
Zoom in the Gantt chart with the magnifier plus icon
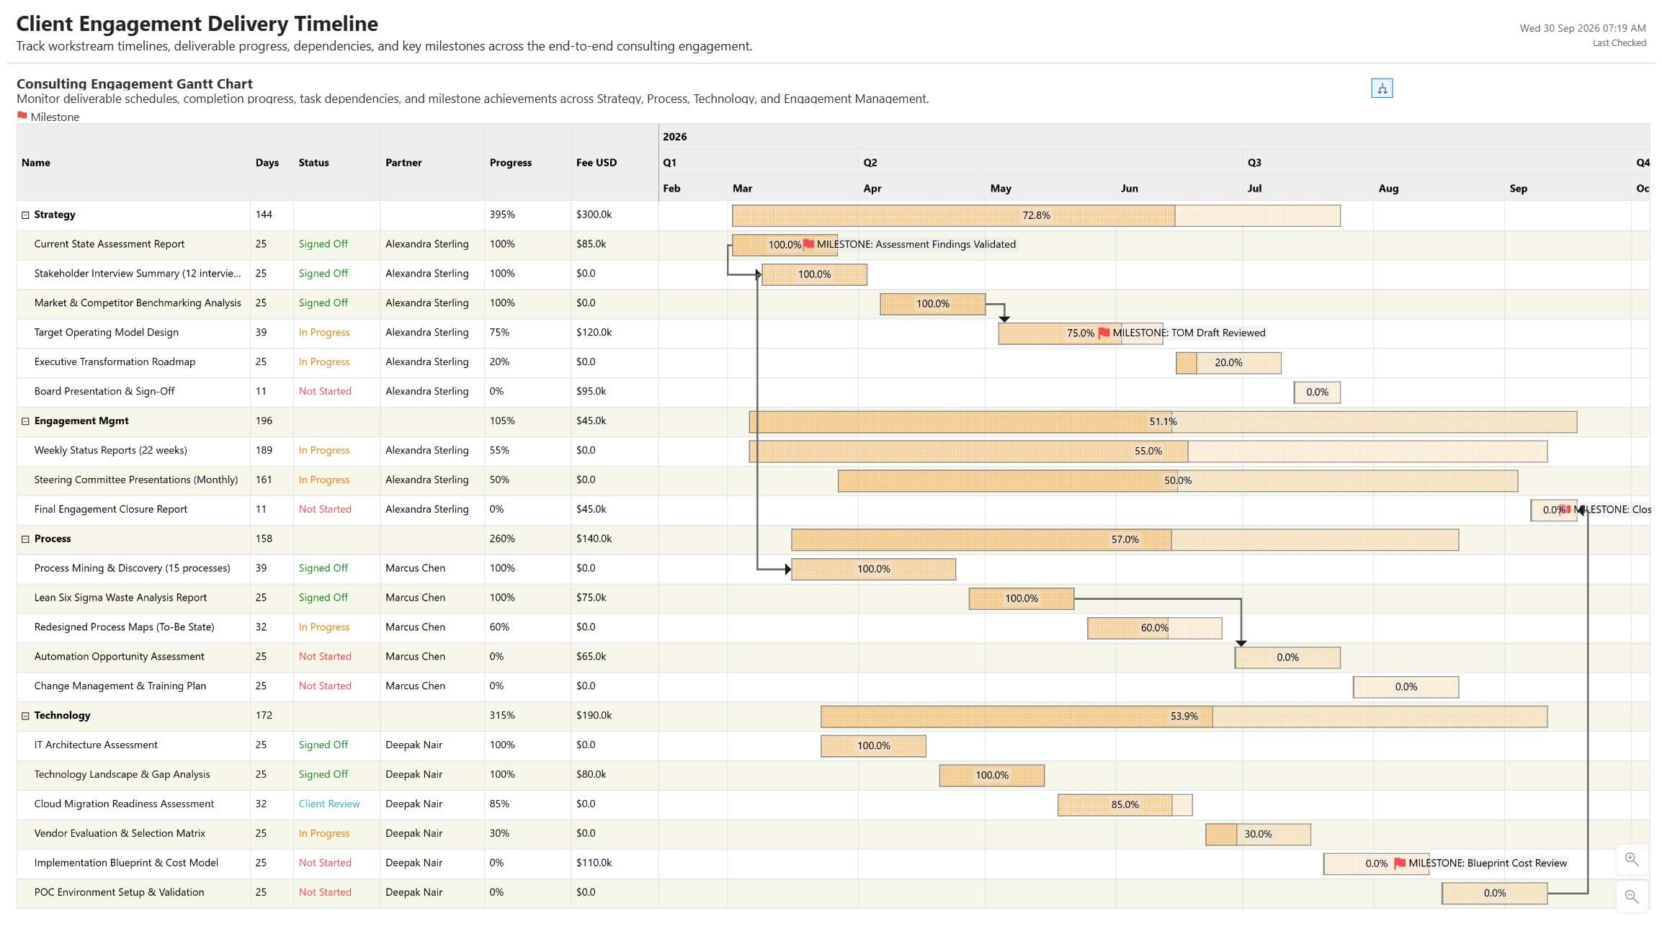point(1631,860)
